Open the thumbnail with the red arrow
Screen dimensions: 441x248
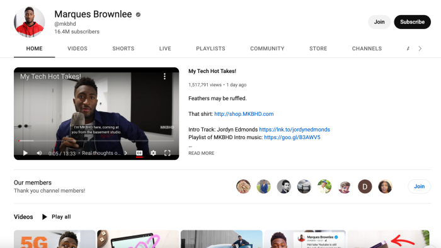(389, 239)
